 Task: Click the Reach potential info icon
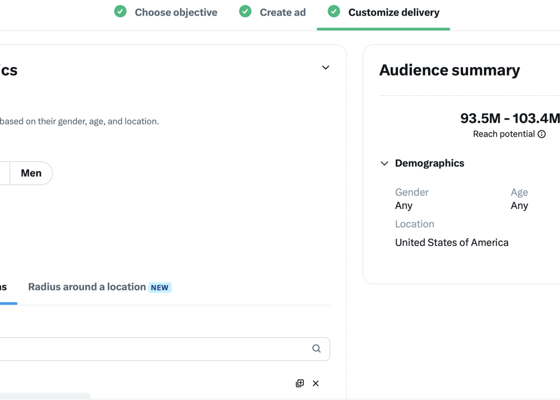click(542, 134)
